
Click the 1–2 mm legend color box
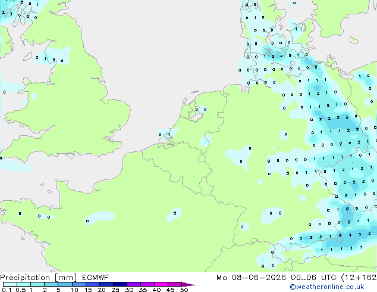tap(37, 284)
